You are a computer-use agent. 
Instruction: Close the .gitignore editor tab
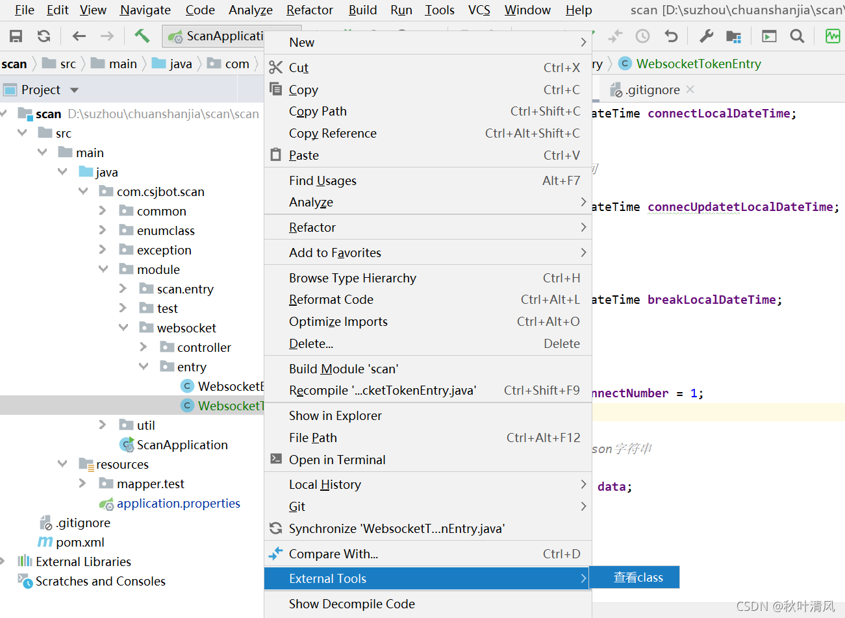click(x=690, y=90)
